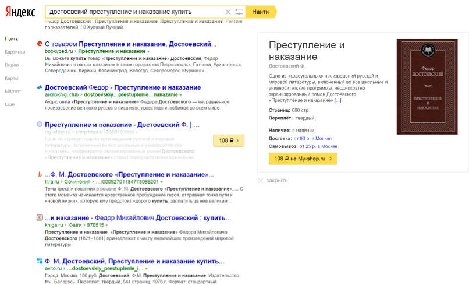The image size is (469, 285).
Task: Open advanced search settings sliders icon
Action: (239, 12)
